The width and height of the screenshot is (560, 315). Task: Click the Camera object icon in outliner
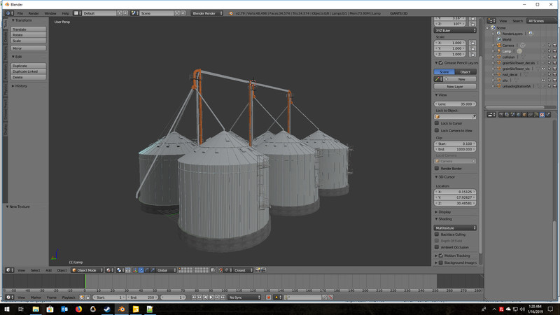tap(498, 45)
